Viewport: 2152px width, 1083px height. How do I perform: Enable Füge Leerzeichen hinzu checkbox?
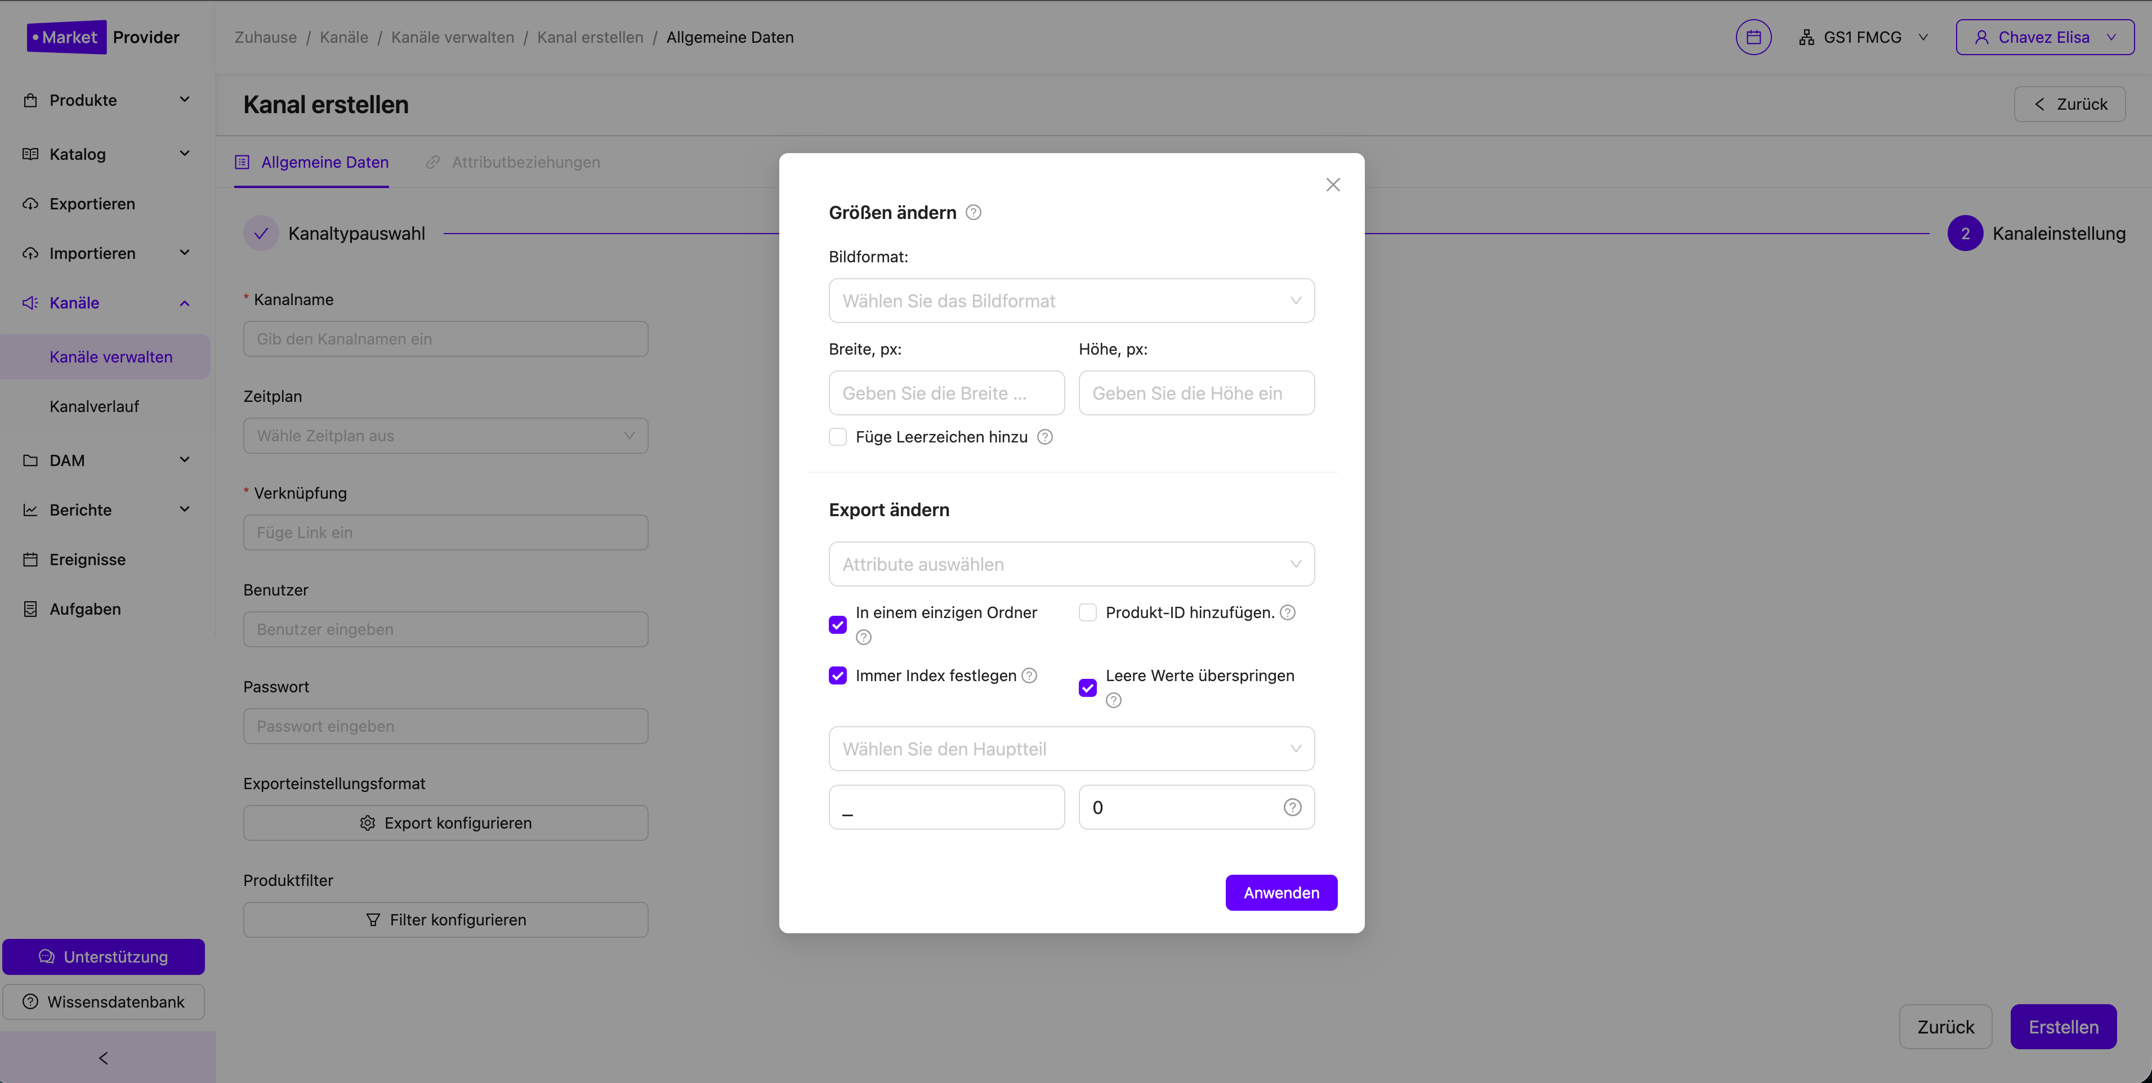point(837,437)
